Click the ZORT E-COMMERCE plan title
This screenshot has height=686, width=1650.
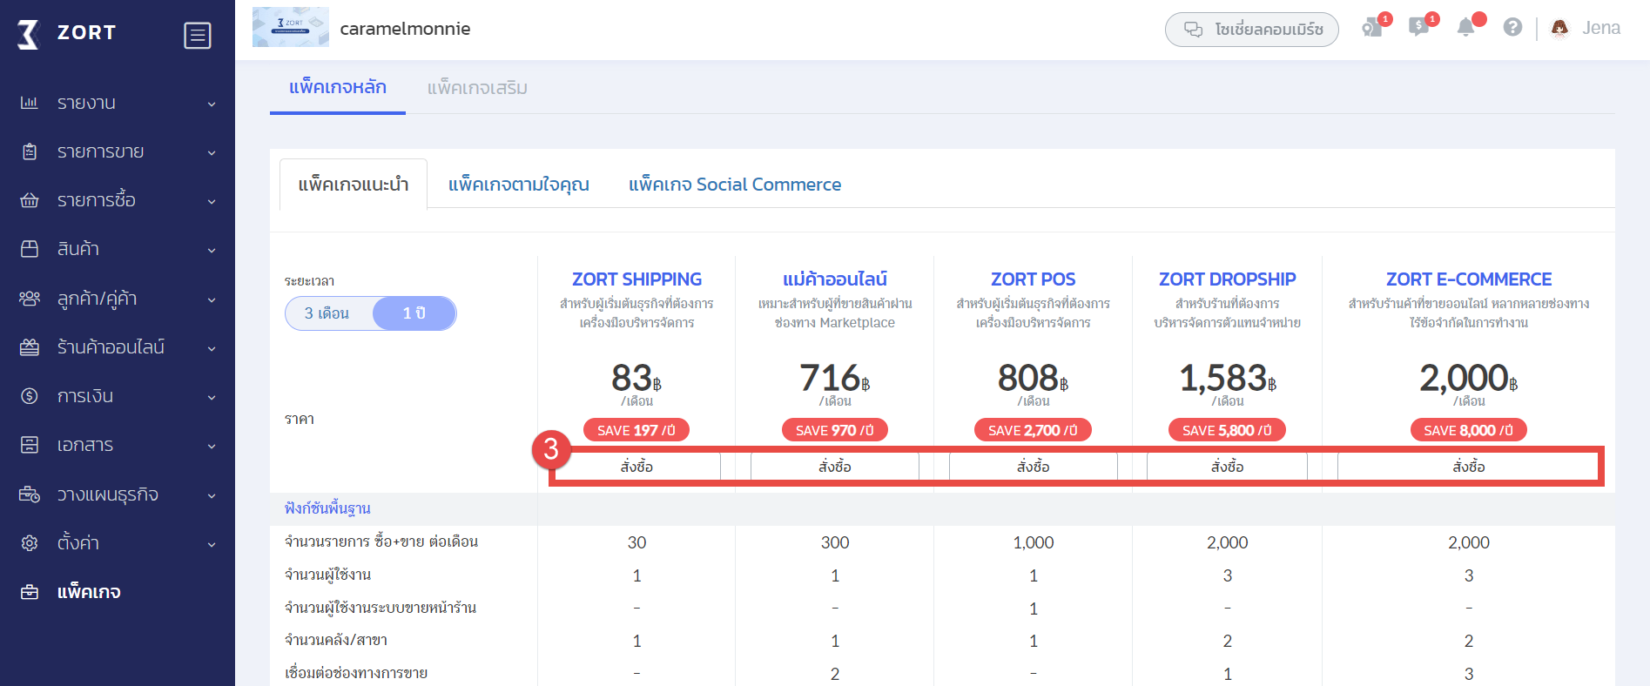pyautogui.click(x=1469, y=279)
